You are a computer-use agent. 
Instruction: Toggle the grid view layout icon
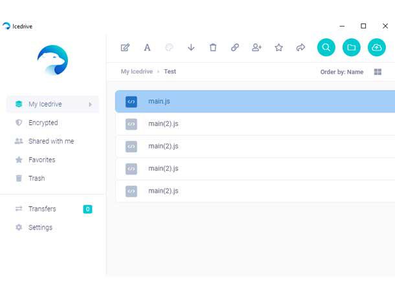pyautogui.click(x=378, y=72)
